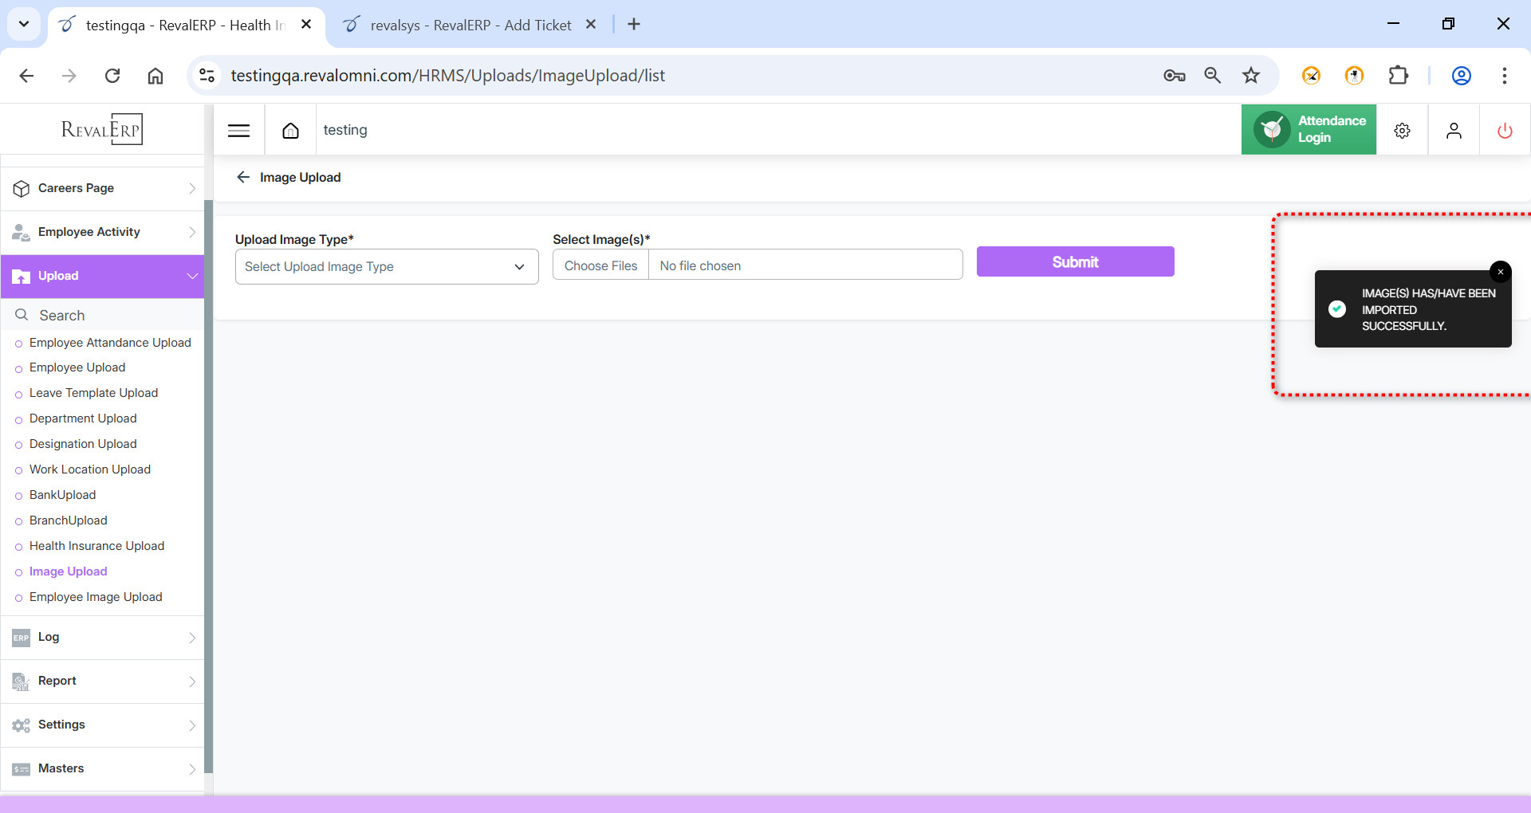This screenshot has width=1531, height=813.
Task: Click the Choose Files button
Action: pyautogui.click(x=600, y=266)
